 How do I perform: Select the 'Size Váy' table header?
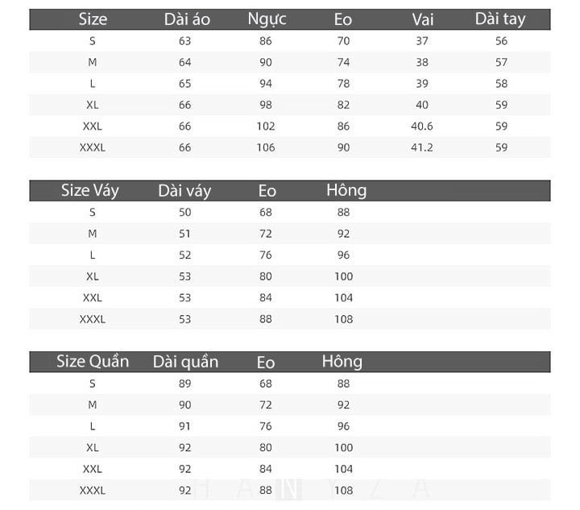(x=90, y=190)
